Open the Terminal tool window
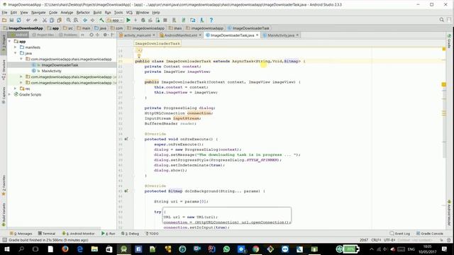 [x=47, y=233]
